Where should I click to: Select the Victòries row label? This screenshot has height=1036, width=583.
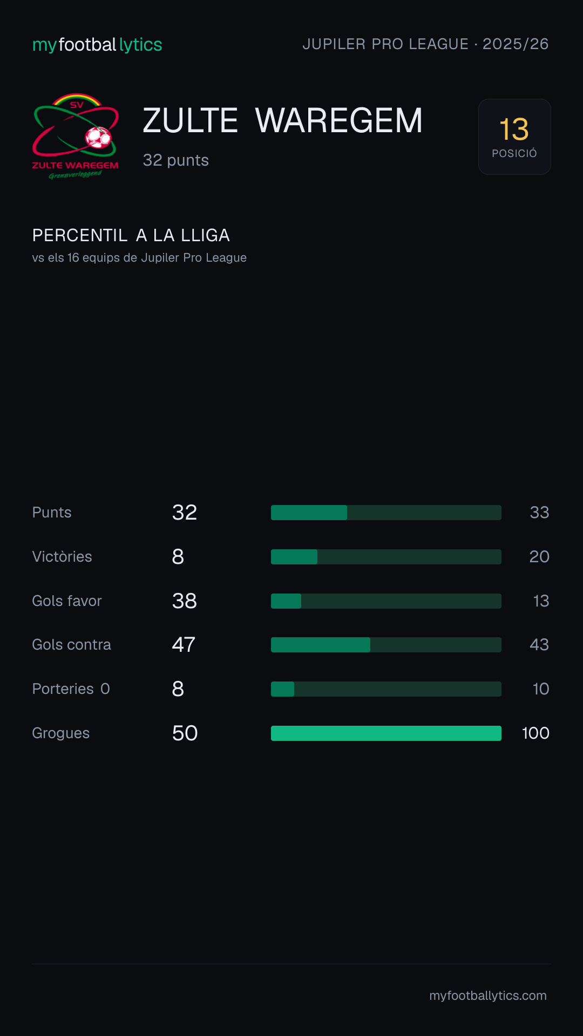point(62,557)
